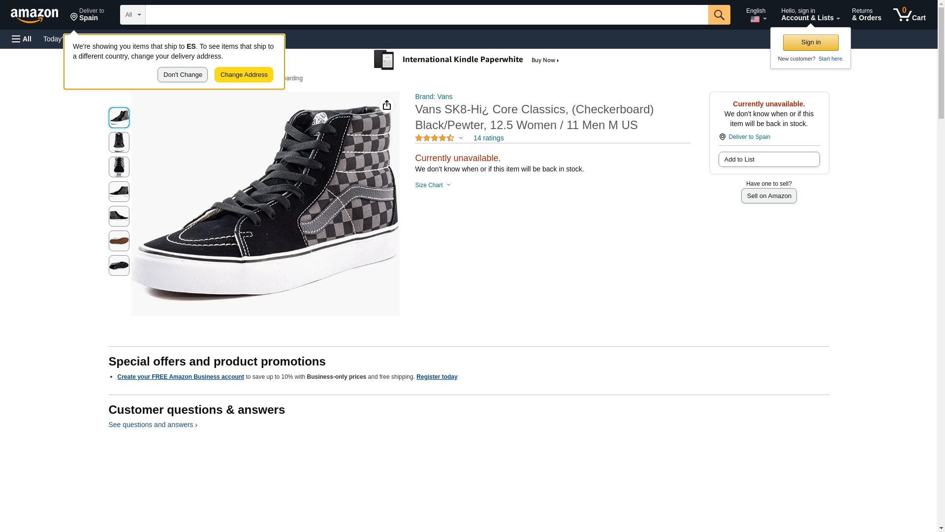Open the All hamburger menu

[x=22, y=39]
